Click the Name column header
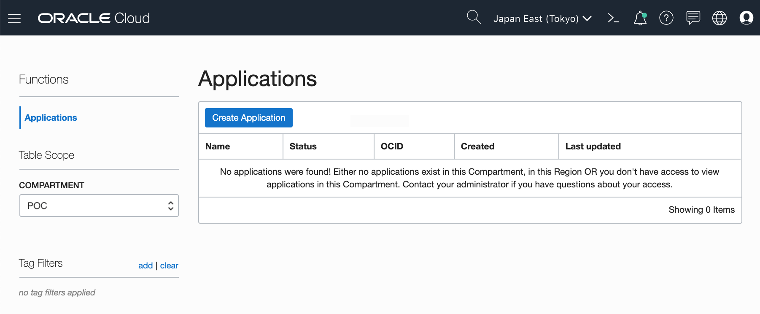 (x=218, y=146)
